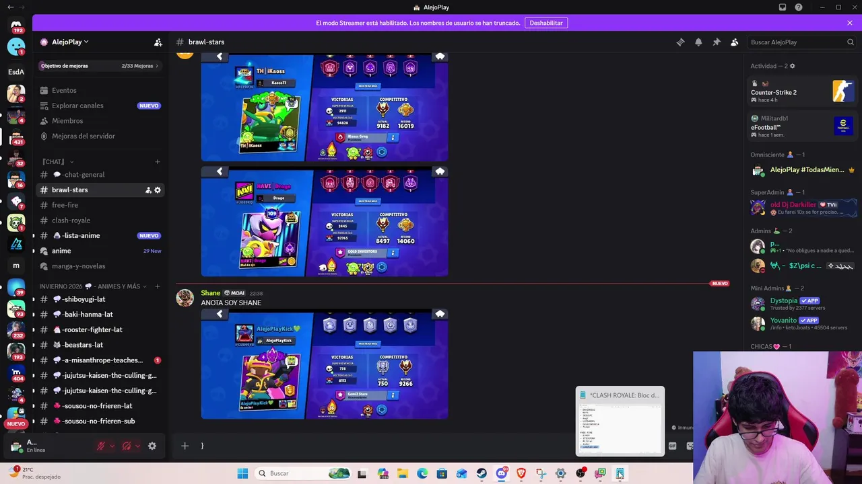Open notification settings bell icon

tap(698, 42)
